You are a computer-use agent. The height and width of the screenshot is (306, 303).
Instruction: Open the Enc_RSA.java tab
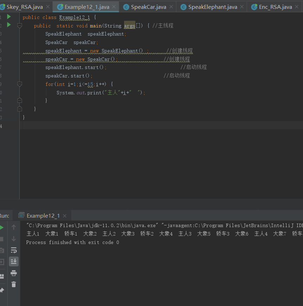[275, 7]
